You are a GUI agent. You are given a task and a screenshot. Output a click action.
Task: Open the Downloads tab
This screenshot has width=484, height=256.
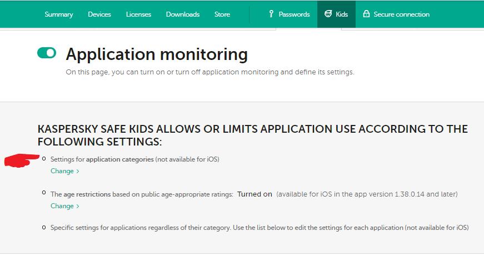pyautogui.click(x=183, y=14)
